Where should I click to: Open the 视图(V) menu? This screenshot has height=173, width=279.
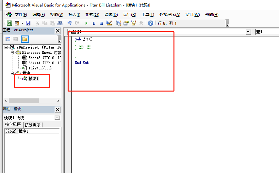(57, 15)
